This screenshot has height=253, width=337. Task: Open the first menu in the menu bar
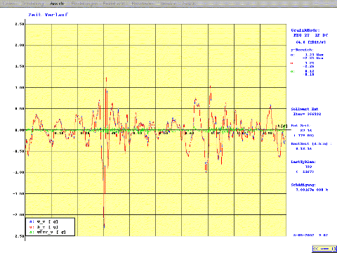coord(9,4)
